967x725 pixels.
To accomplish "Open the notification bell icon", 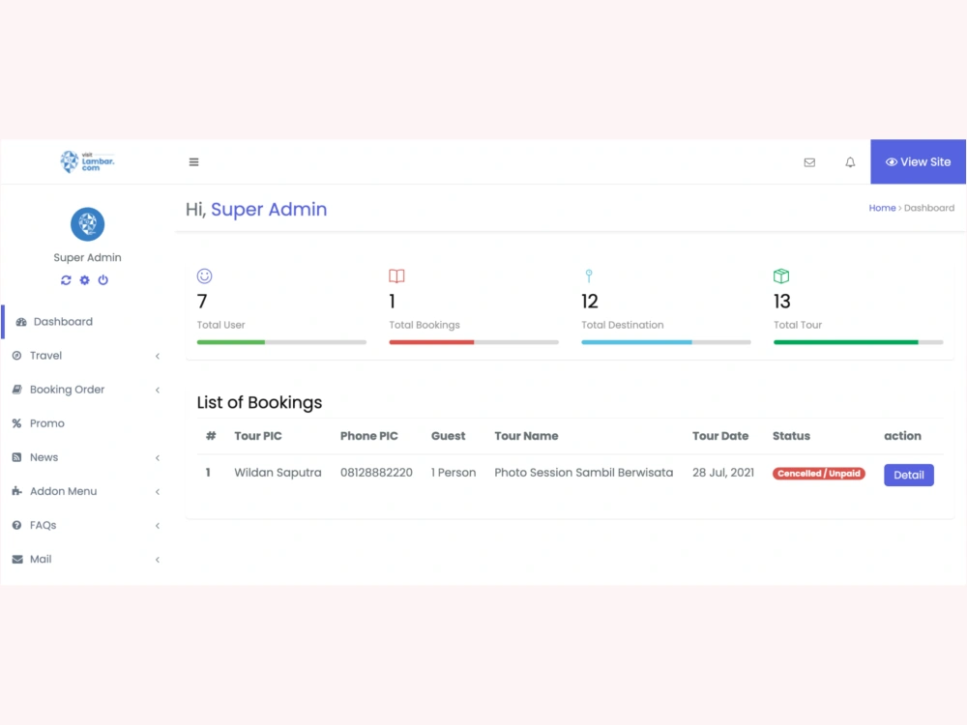I will [850, 162].
